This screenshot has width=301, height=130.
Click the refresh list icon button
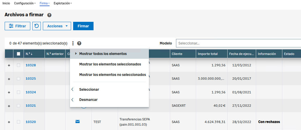pos(36,26)
